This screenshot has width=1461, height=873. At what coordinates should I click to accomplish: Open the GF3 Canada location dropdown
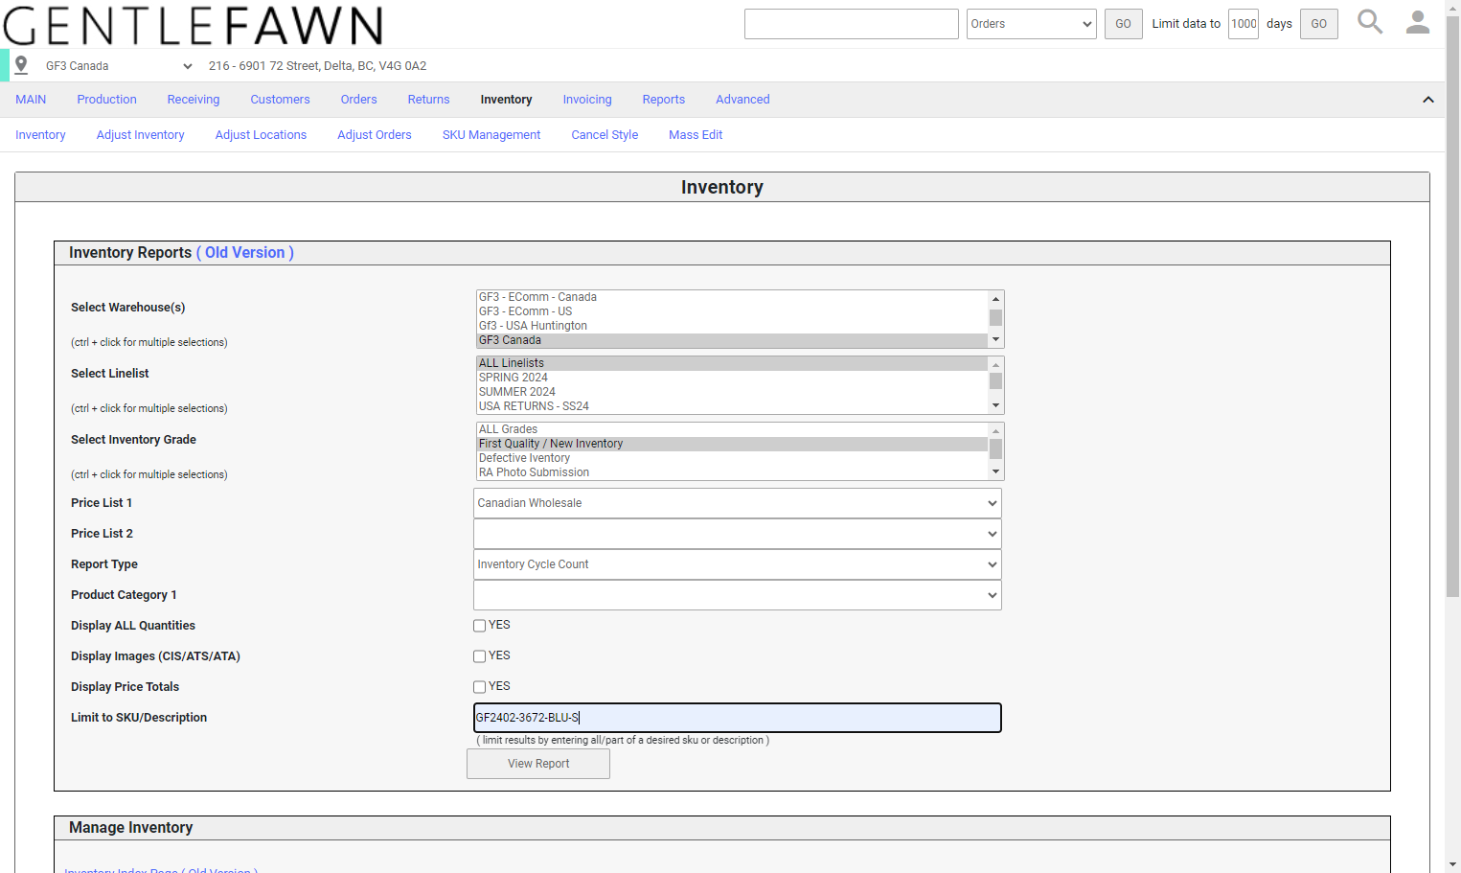click(119, 66)
